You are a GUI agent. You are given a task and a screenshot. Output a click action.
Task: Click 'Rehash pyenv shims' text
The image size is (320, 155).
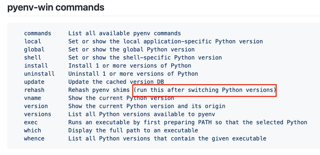(x=99, y=90)
